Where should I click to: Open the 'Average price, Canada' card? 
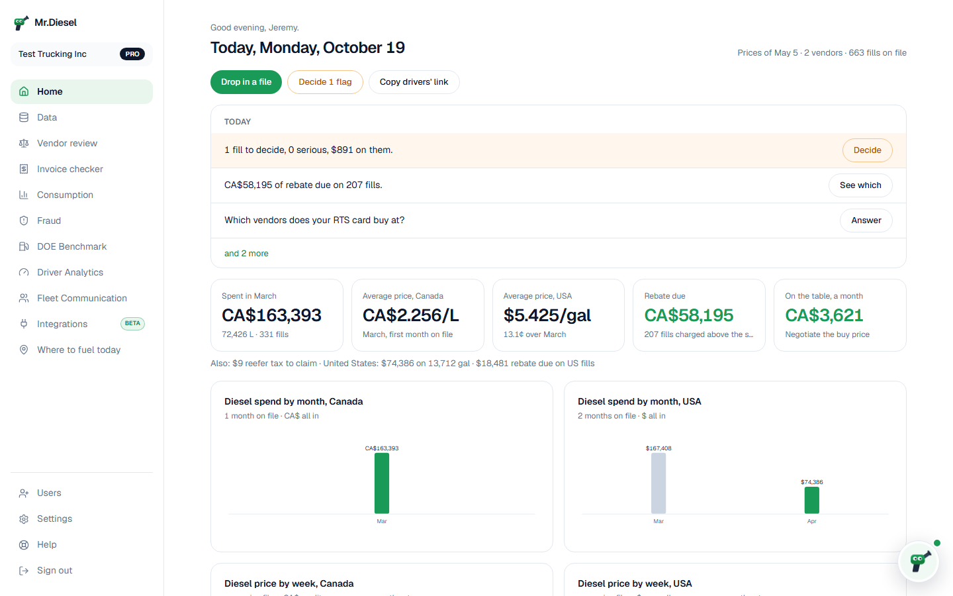coord(418,315)
